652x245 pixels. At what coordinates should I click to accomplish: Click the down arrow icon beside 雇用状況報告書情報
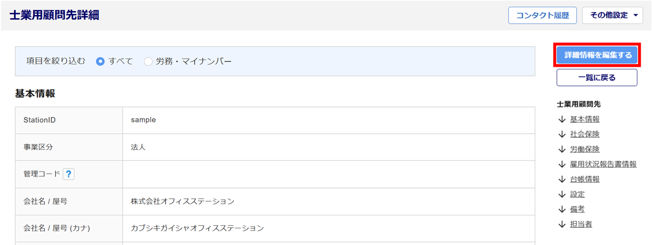[x=562, y=164]
